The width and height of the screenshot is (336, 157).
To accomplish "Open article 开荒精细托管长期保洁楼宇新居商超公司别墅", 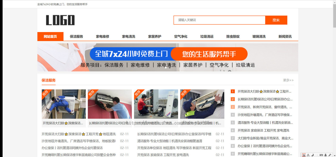I will pos(79,155).
